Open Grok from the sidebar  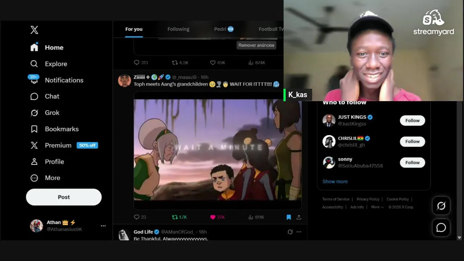(x=45, y=113)
